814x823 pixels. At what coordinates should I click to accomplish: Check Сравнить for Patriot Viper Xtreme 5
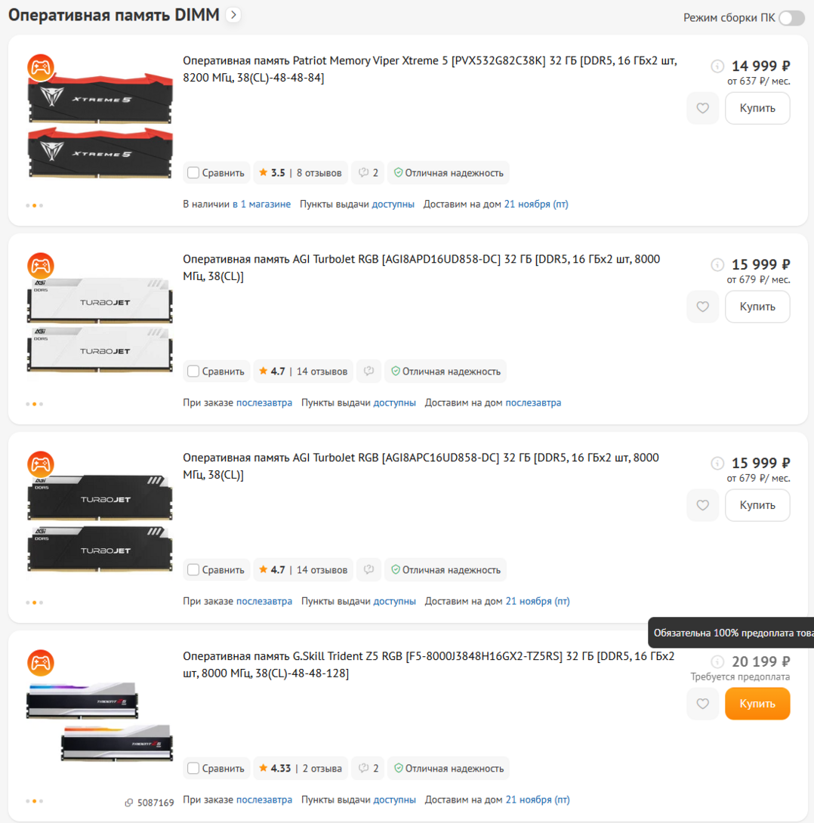click(x=193, y=173)
